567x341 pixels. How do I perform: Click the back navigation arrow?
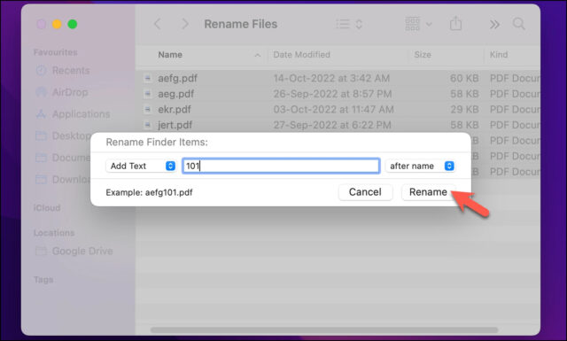[158, 24]
